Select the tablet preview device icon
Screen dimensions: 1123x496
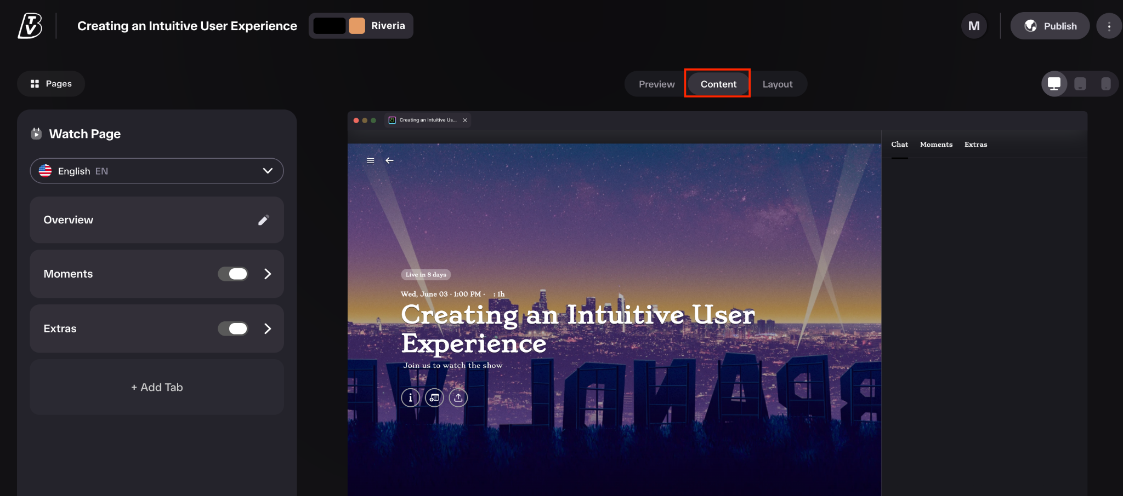pyautogui.click(x=1080, y=84)
